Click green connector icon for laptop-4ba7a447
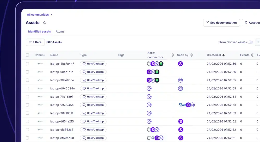260x142 pixels. tap(161, 64)
